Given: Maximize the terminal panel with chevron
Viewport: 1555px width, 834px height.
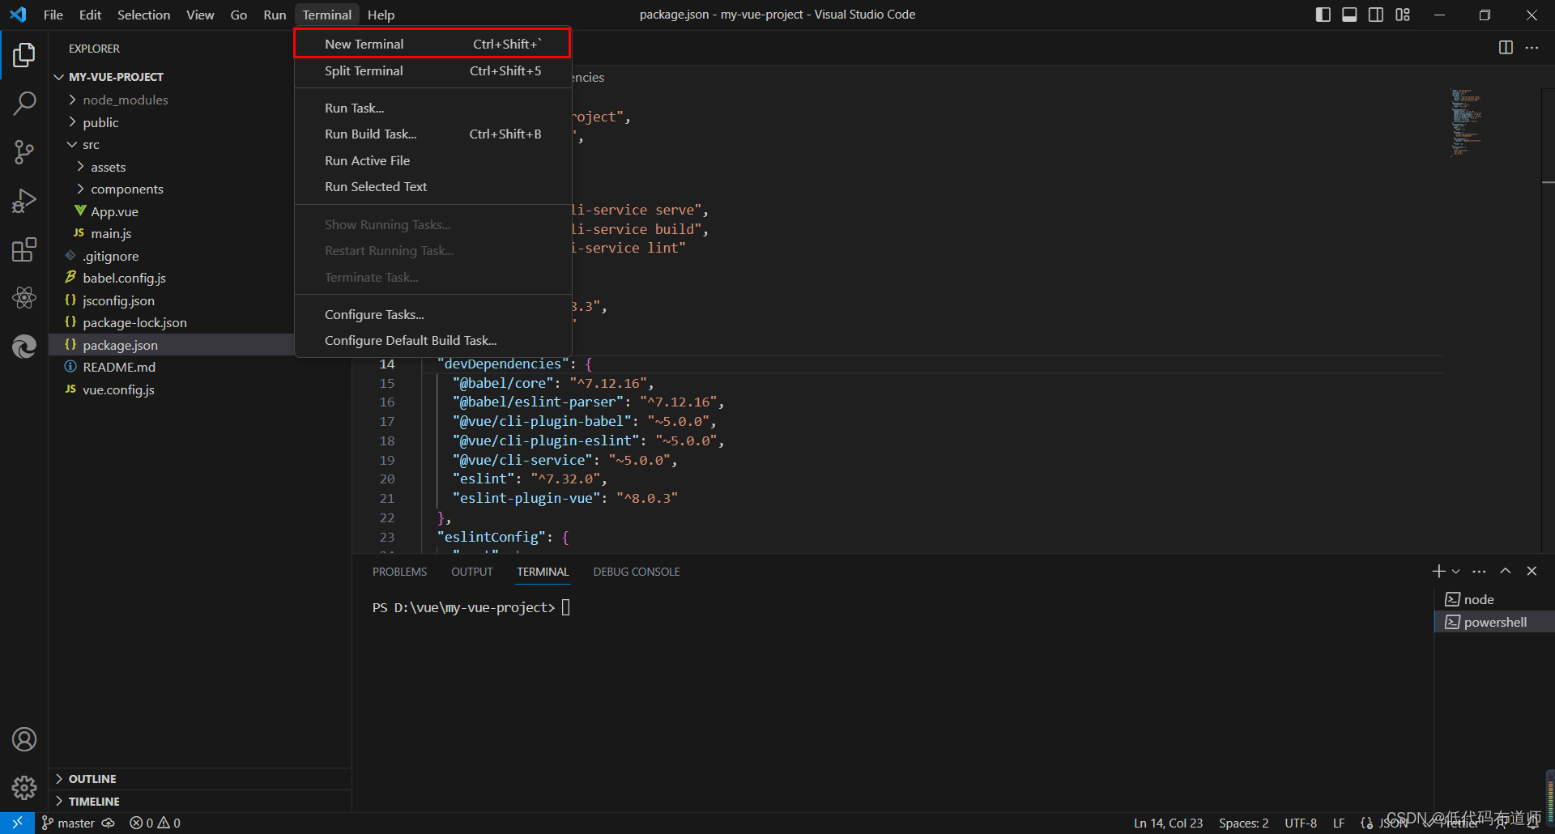Looking at the screenshot, I should coord(1506,571).
